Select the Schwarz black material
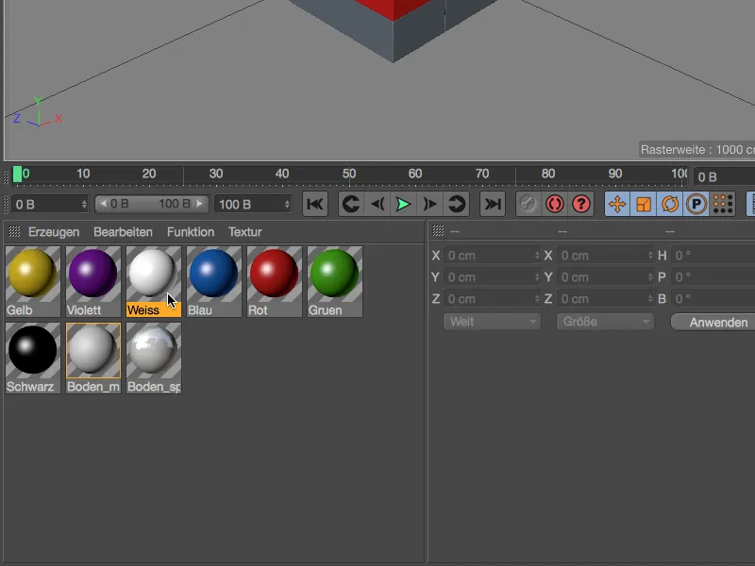The image size is (755, 566). tap(33, 358)
